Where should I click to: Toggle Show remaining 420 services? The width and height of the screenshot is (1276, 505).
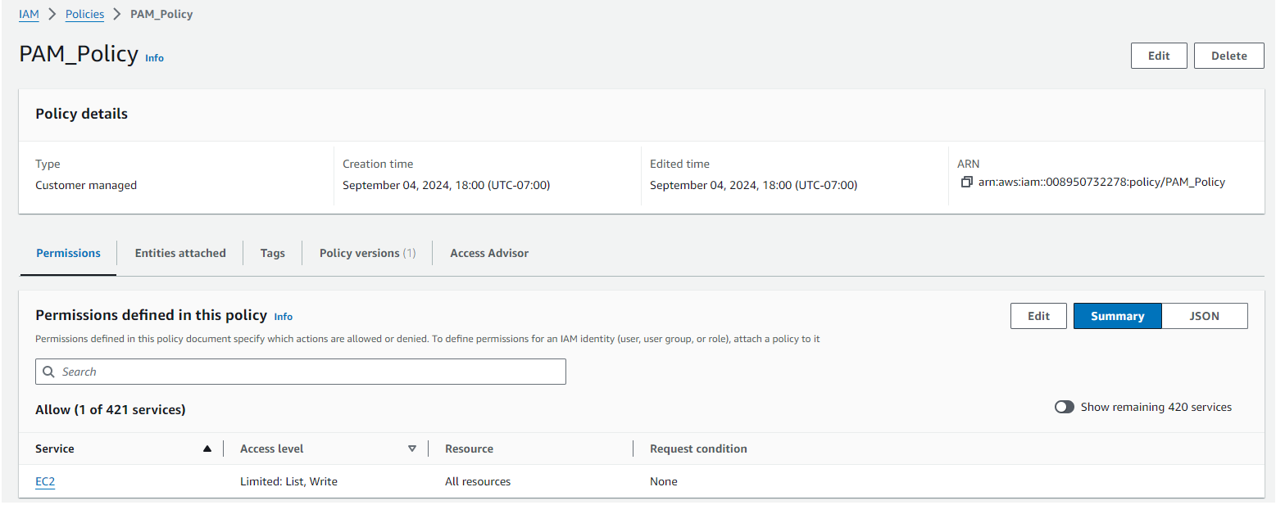pyautogui.click(x=1064, y=406)
